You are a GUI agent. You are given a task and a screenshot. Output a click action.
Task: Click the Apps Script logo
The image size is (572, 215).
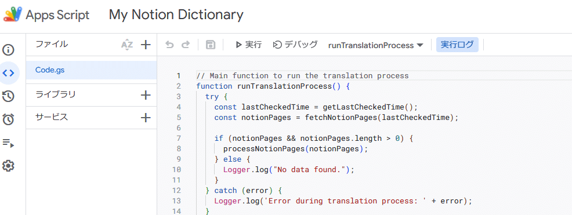12,15
